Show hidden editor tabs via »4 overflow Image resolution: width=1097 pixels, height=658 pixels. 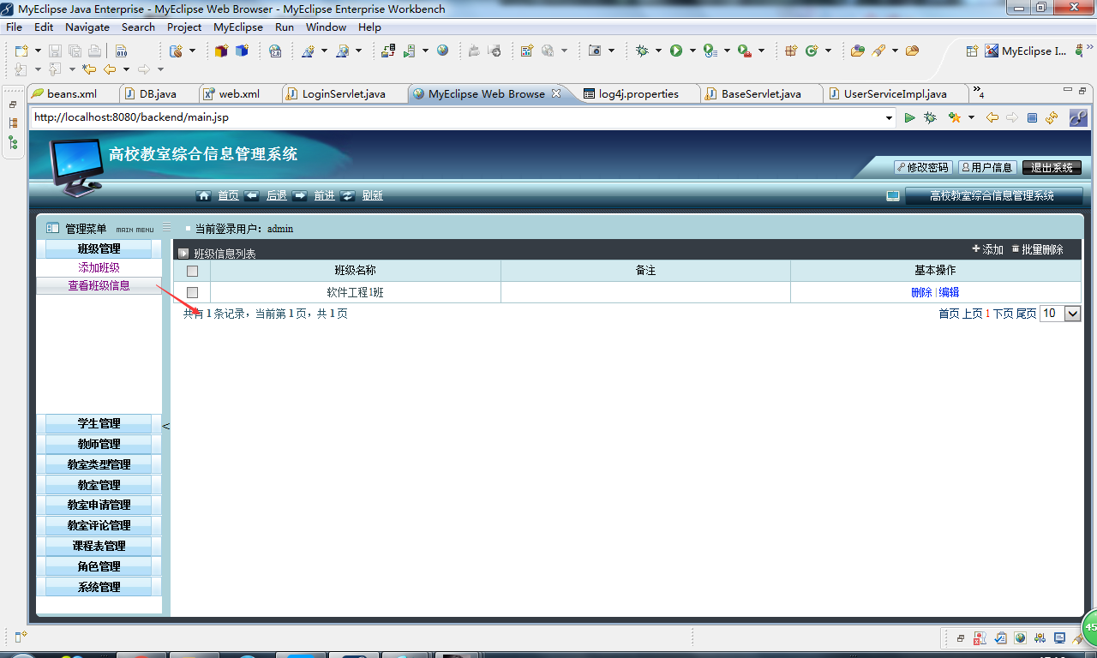[x=978, y=93]
